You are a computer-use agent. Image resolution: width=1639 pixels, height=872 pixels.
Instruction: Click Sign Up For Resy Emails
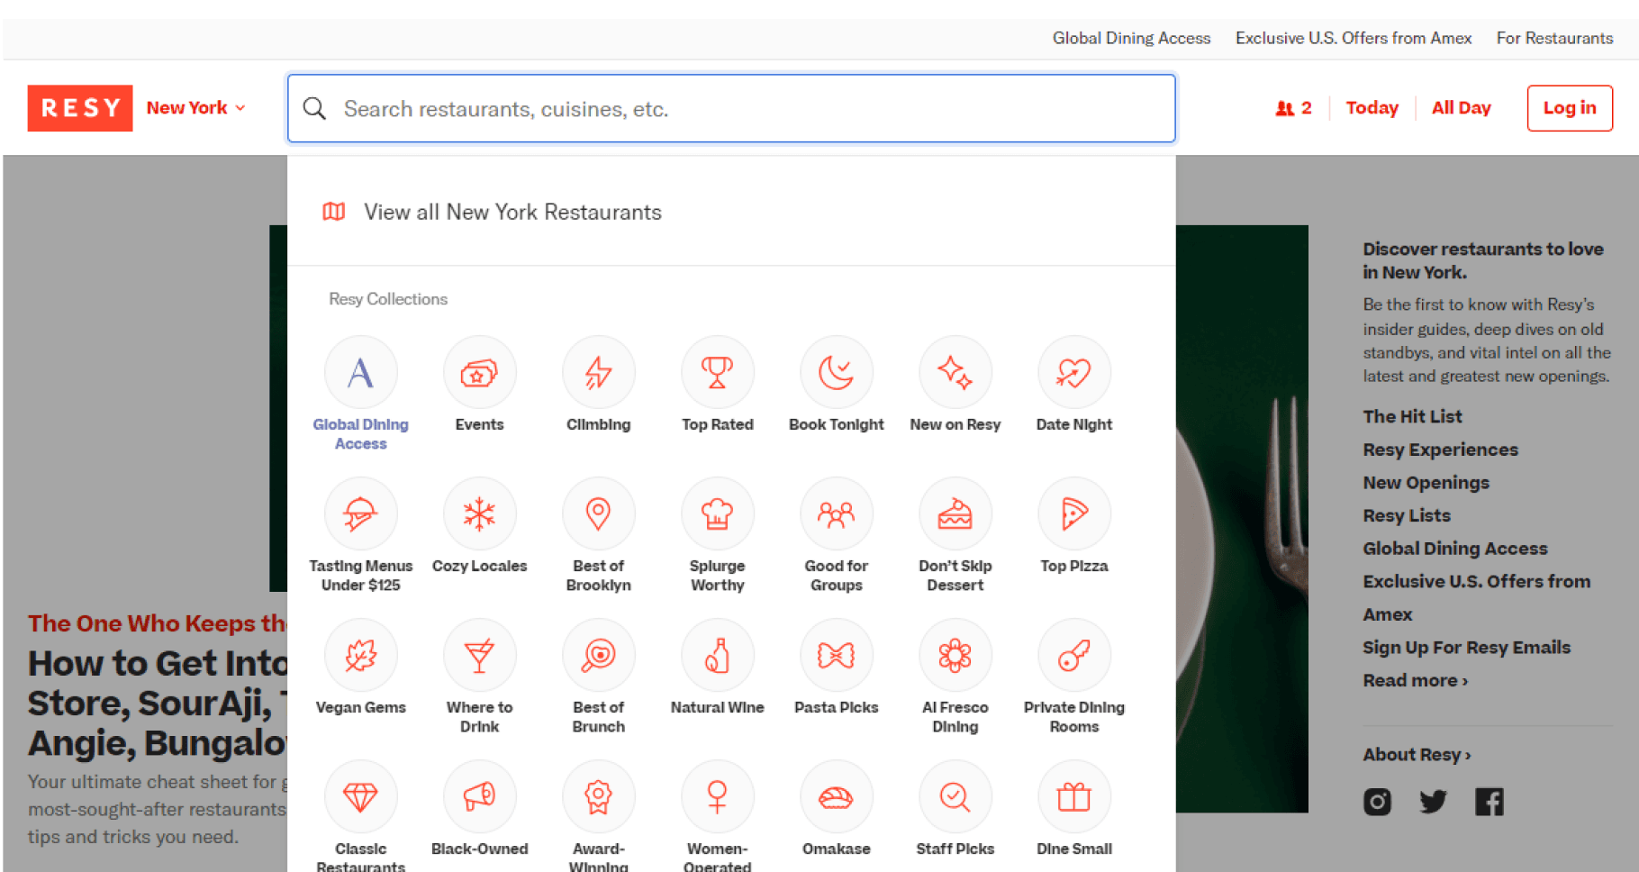[x=1466, y=648]
